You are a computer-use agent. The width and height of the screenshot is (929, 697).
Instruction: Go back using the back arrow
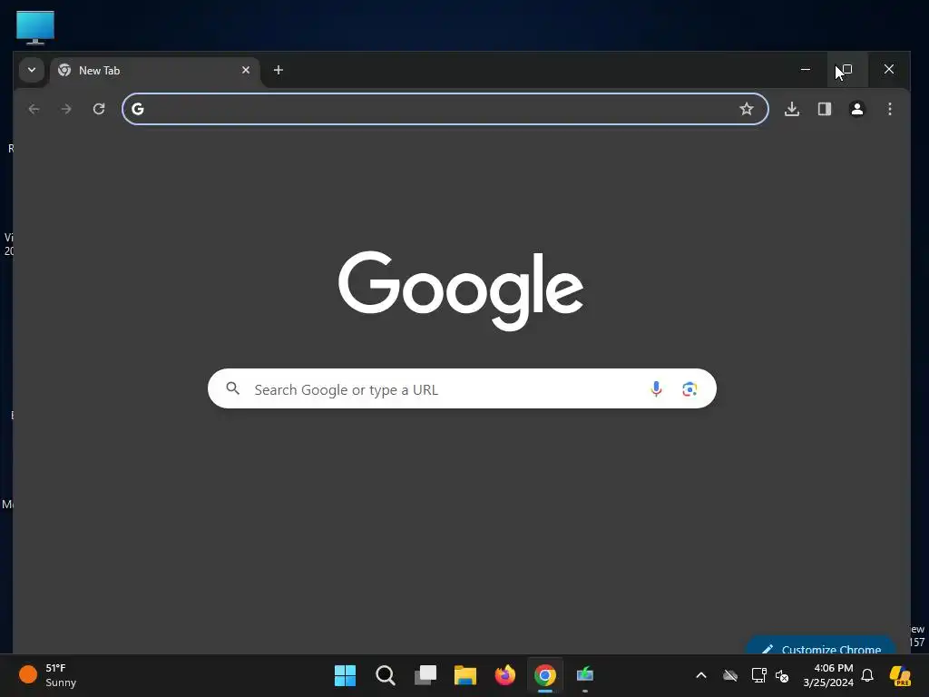point(34,109)
